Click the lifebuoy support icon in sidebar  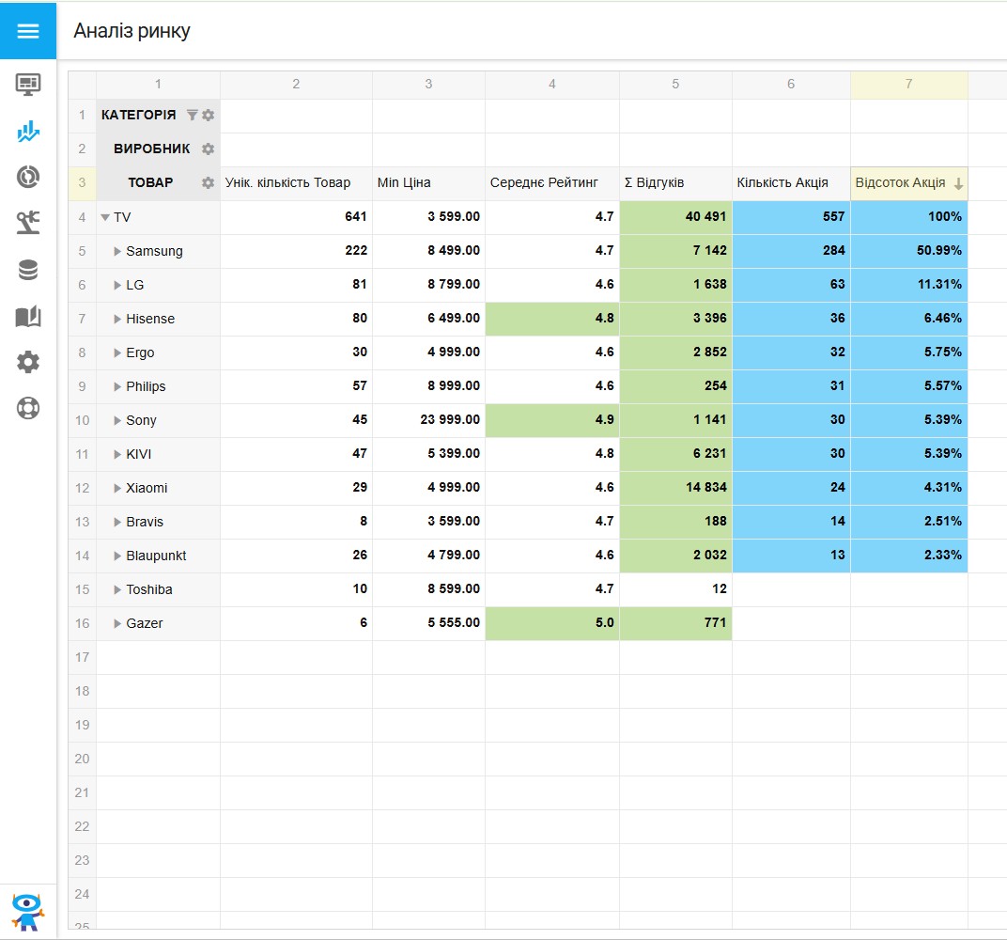click(28, 408)
